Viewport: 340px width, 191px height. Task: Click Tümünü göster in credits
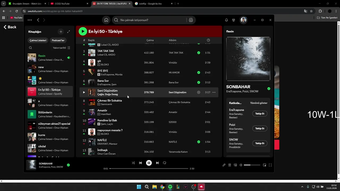tap(259, 103)
